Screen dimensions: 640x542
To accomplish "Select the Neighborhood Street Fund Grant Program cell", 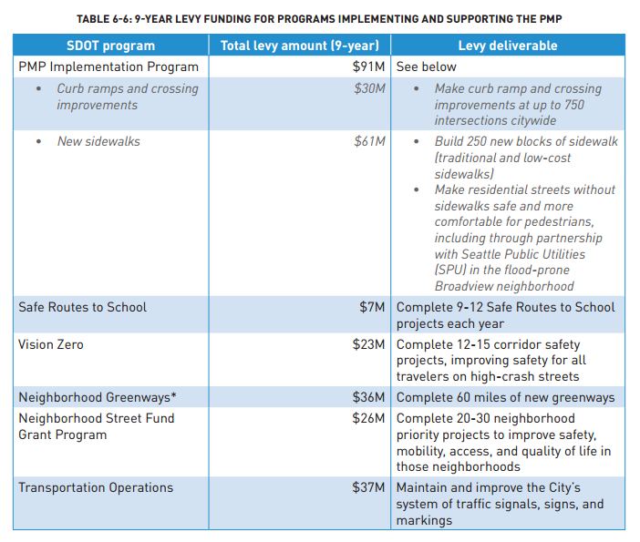I will [x=96, y=426].
